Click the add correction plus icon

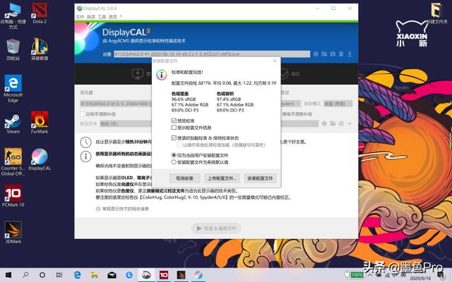[x=350, y=123]
